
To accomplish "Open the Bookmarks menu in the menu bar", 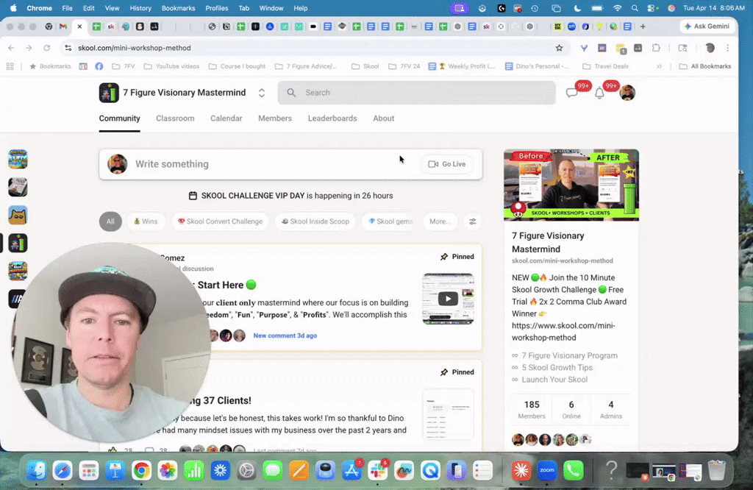I will 178,8.
